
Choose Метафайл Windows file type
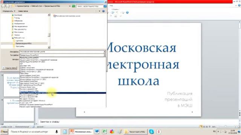[63, 99]
